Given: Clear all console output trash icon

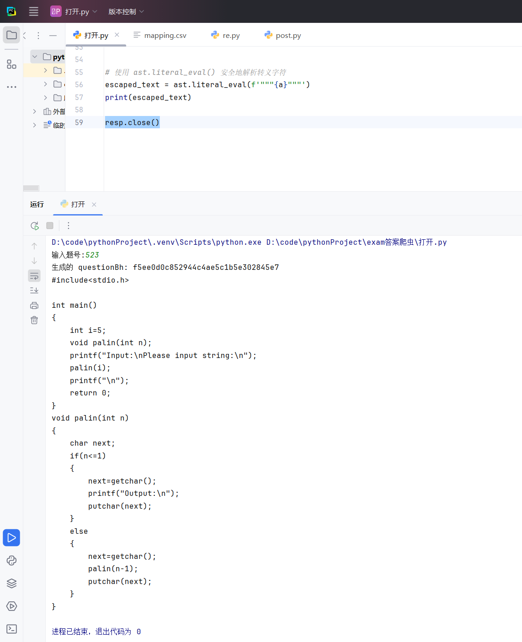Looking at the screenshot, I should point(34,320).
